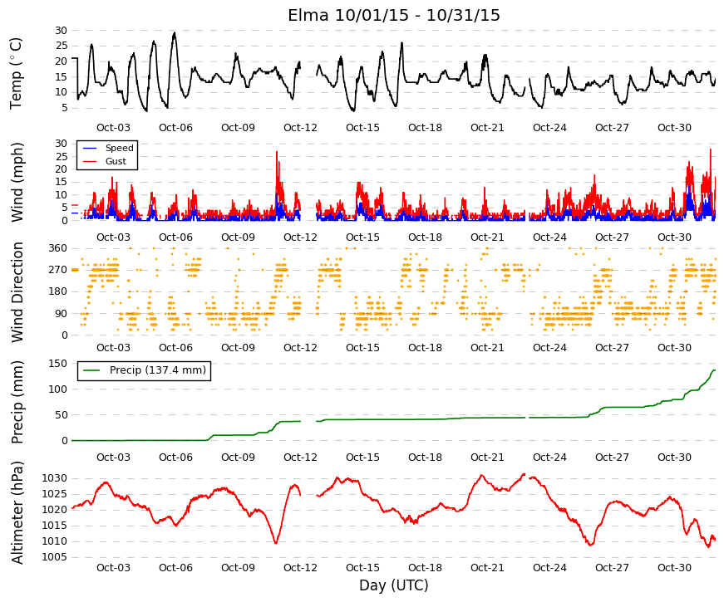
Task: Click the 150 tick on precip axis
Action: coord(57,364)
